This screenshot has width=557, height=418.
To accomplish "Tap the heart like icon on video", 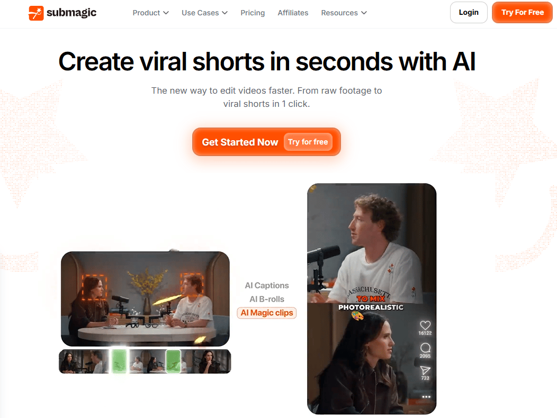I will coord(425,325).
